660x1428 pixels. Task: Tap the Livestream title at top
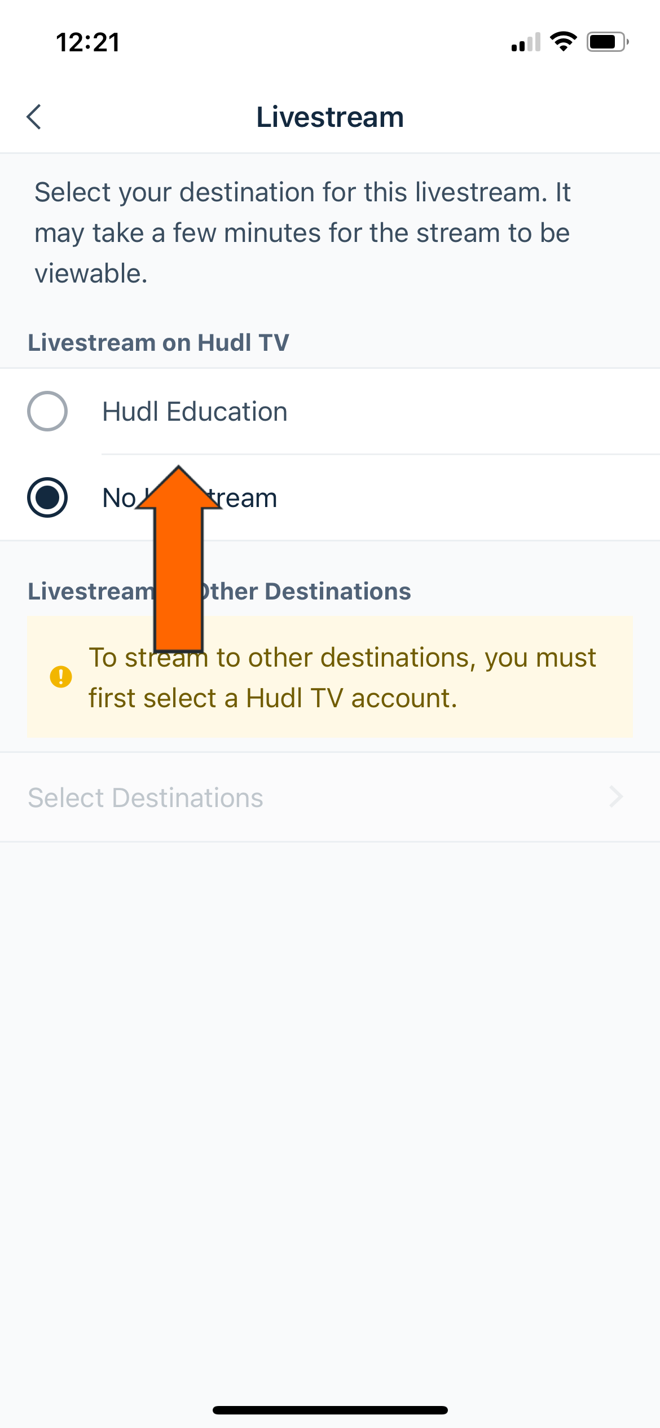click(330, 117)
